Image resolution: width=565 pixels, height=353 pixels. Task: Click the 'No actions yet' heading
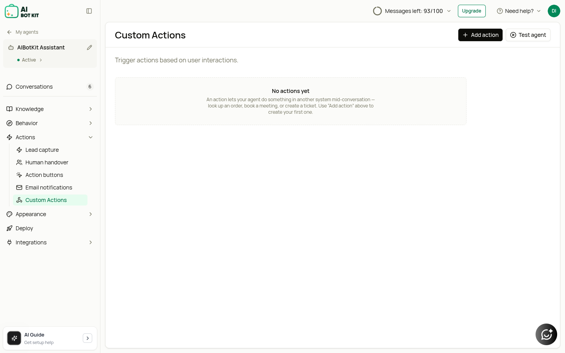coord(291,91)
